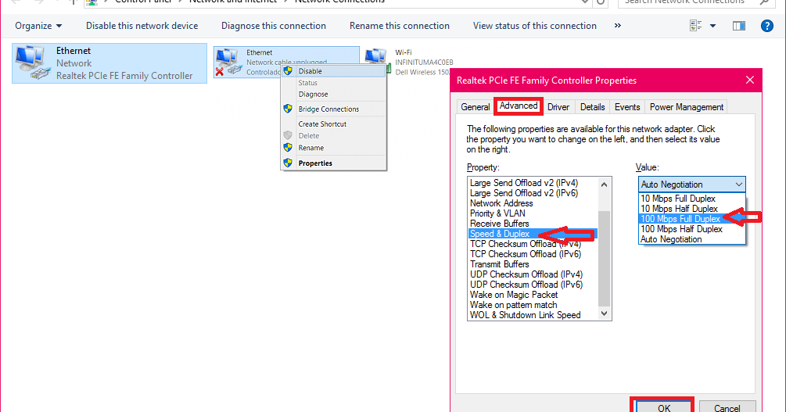Switch to the General tab
Image resolution: width=786 pixels, height=412 pixels.
tap(476, 107)
